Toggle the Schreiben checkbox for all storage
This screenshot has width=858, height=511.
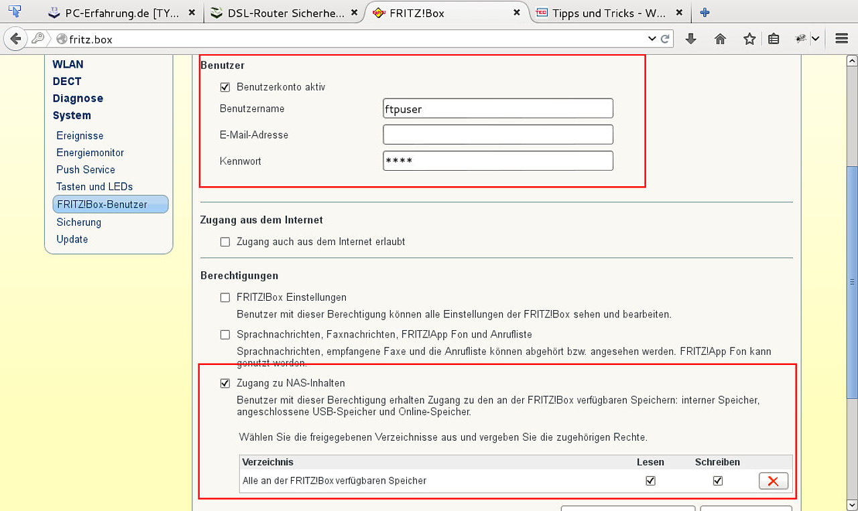pyautogui.click(x=718, y=480)
